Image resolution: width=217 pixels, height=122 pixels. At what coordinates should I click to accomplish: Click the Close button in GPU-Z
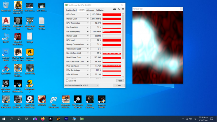pos(119,86)
